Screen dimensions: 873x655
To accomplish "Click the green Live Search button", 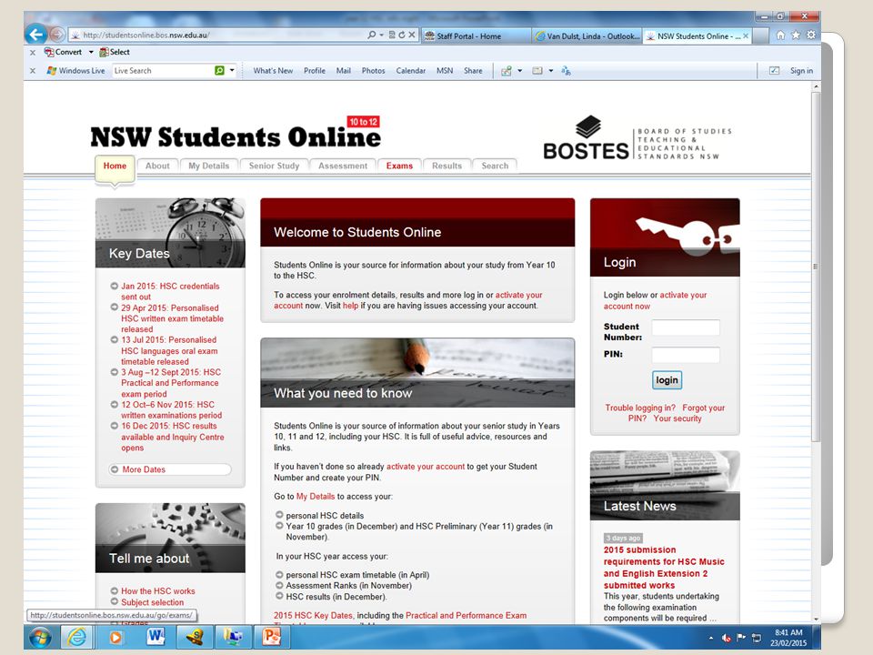I will pos(219,71).
